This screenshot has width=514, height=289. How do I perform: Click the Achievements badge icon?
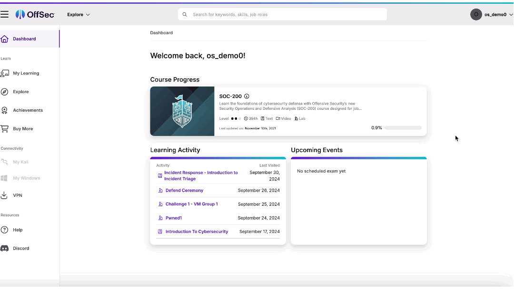click(x=5, y=110)
